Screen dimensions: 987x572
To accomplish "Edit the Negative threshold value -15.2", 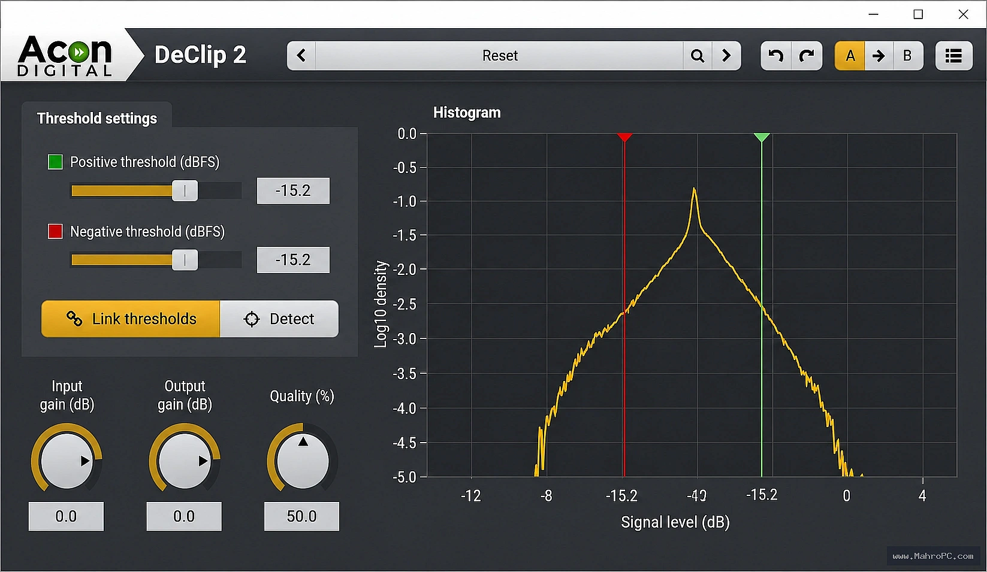I will point(293,260).
